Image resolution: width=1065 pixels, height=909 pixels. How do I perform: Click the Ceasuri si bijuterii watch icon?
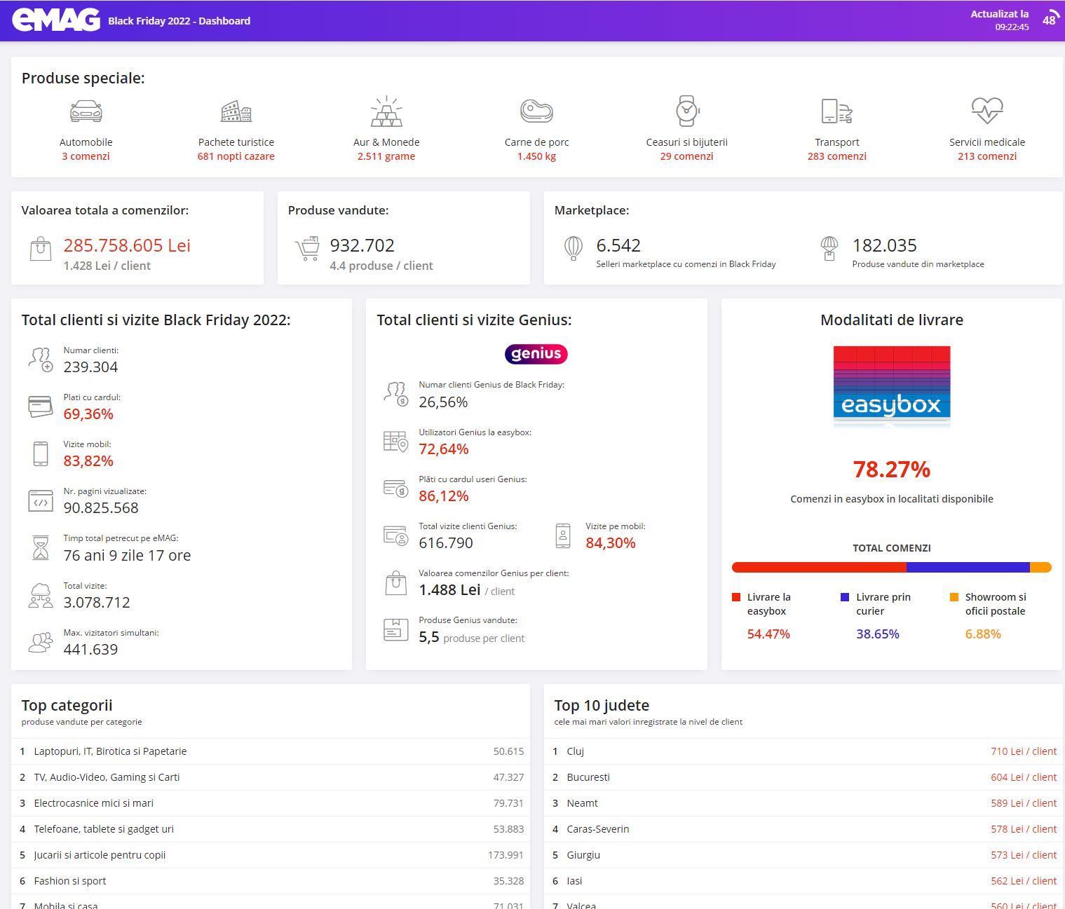[687, 111]
